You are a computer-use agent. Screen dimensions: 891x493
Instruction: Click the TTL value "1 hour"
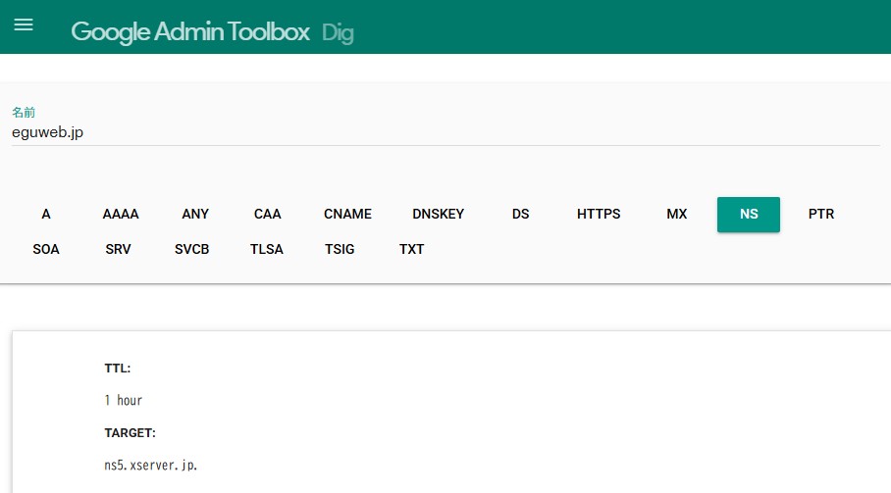pos(124,401)
